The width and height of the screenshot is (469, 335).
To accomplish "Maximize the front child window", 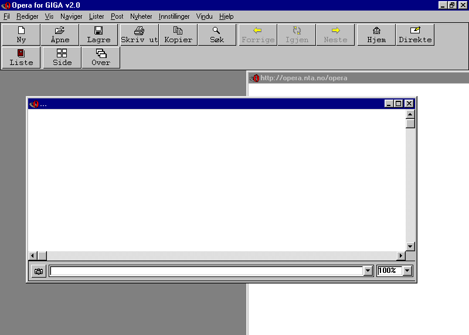I will click(399, 104).
